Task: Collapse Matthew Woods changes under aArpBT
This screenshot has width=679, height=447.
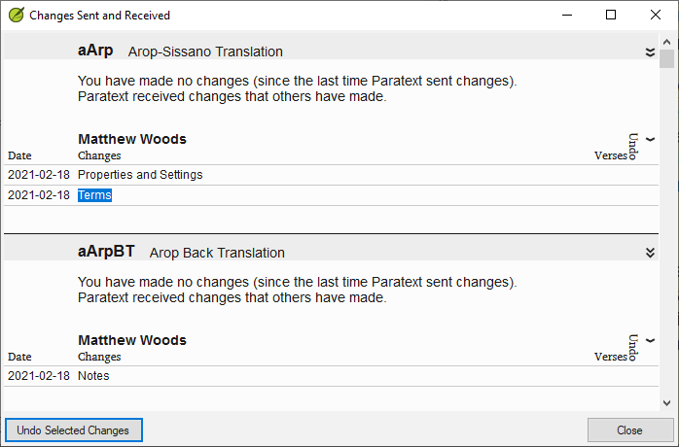Action: (650, 340)
